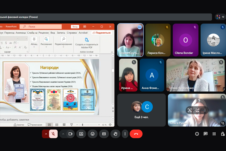Image resolution: width=226 pixels, height=151 pixels.
Task: Start slide show from status bar
Action: (x=72, y=125)
